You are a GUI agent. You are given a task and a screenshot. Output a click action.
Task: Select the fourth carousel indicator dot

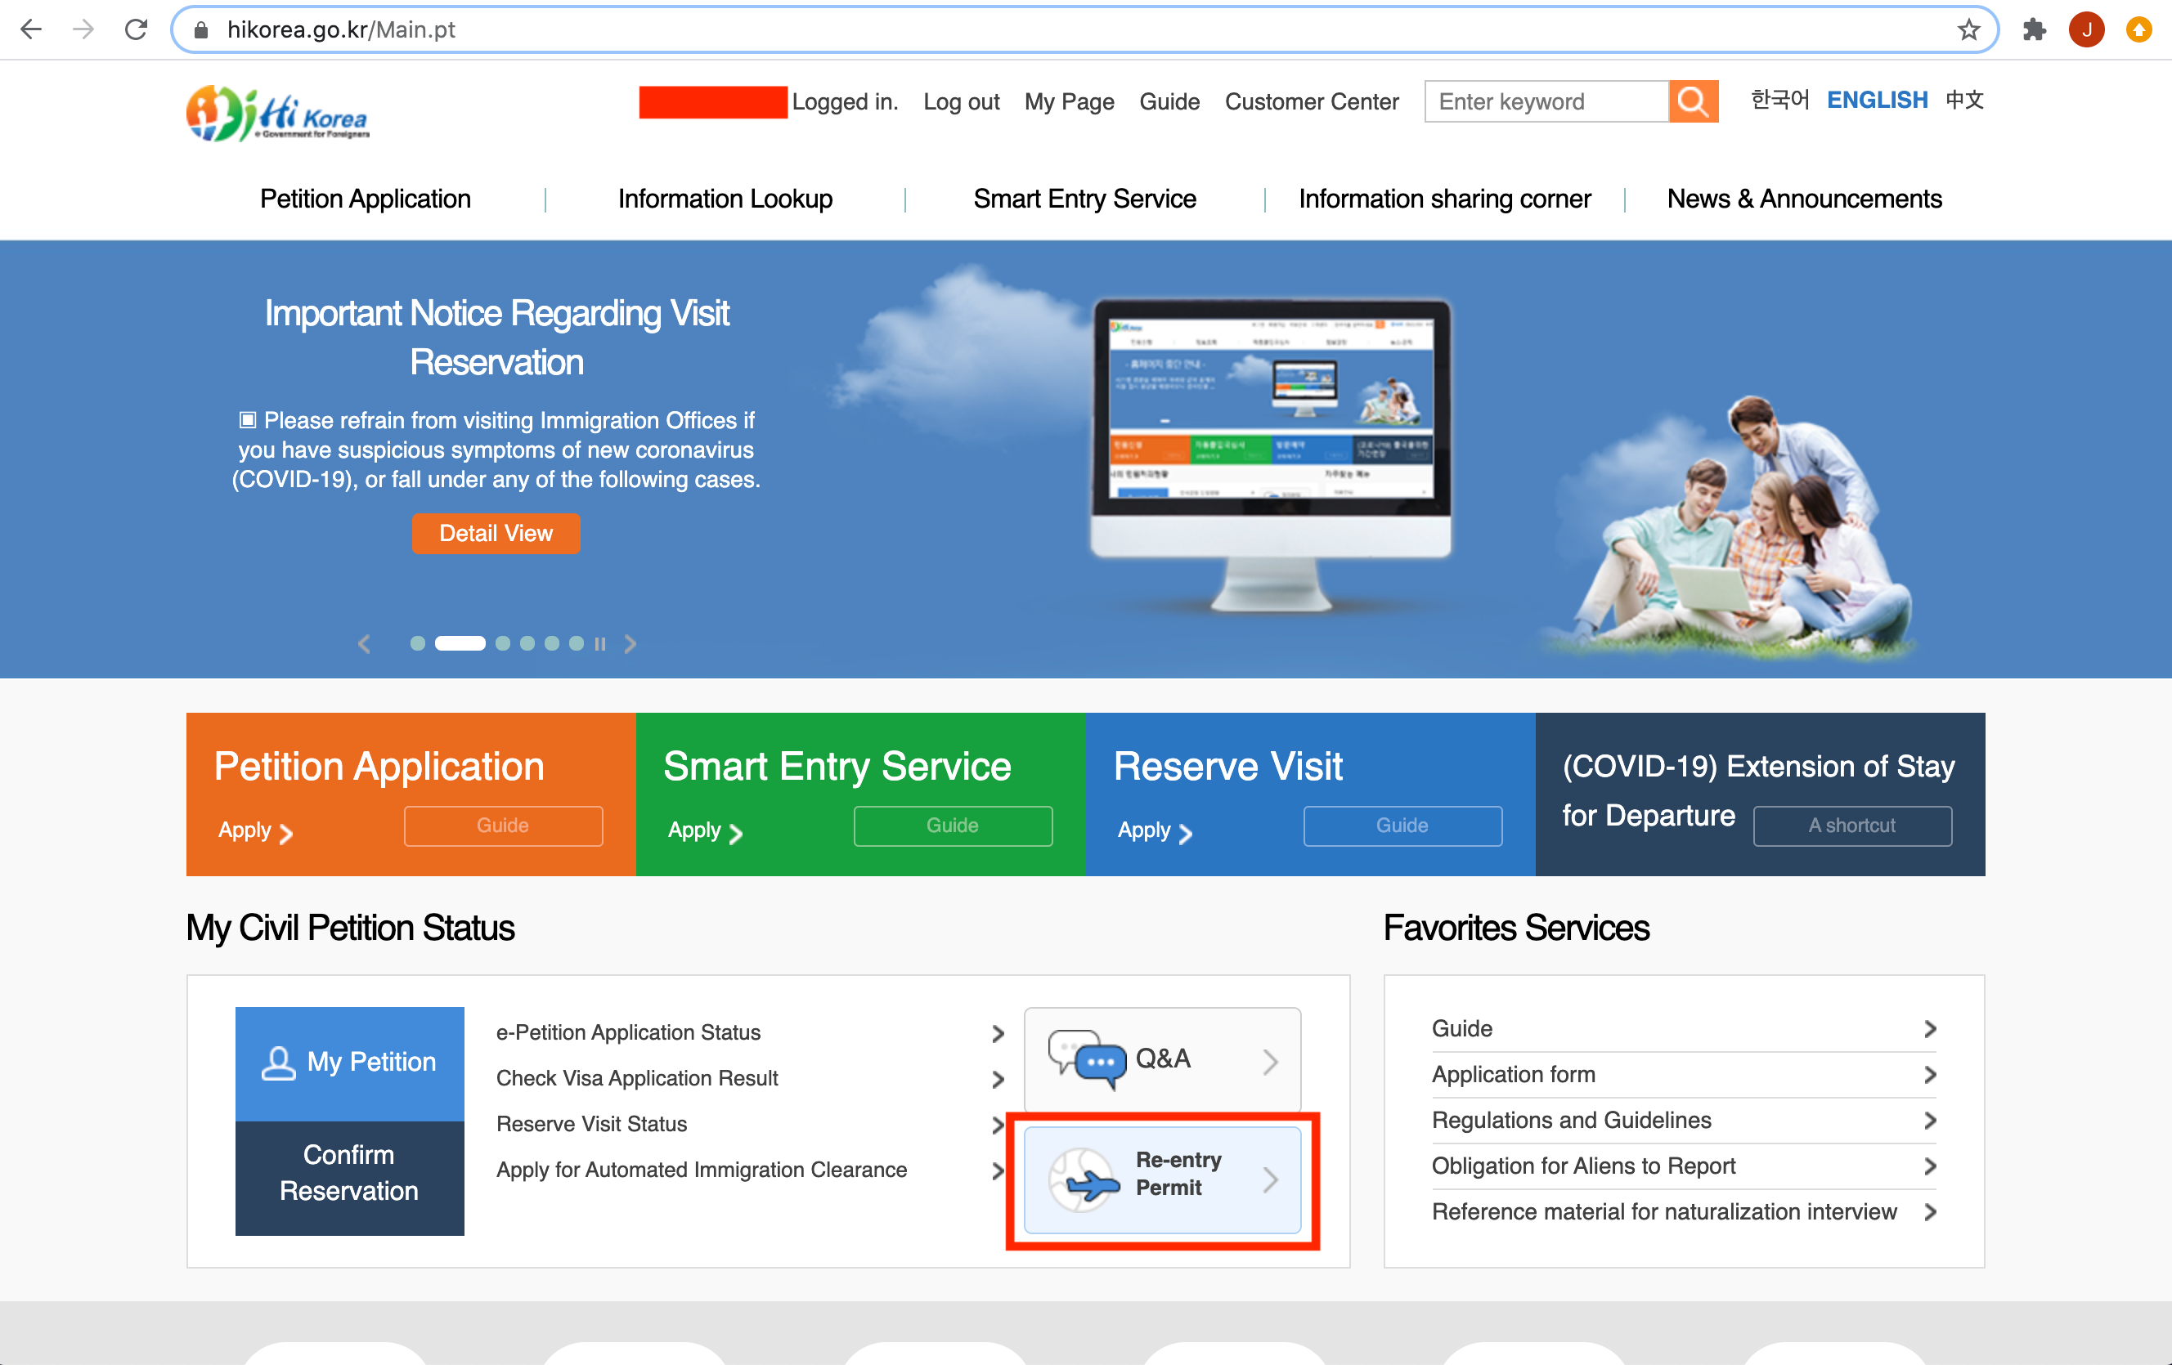[527, 644]
